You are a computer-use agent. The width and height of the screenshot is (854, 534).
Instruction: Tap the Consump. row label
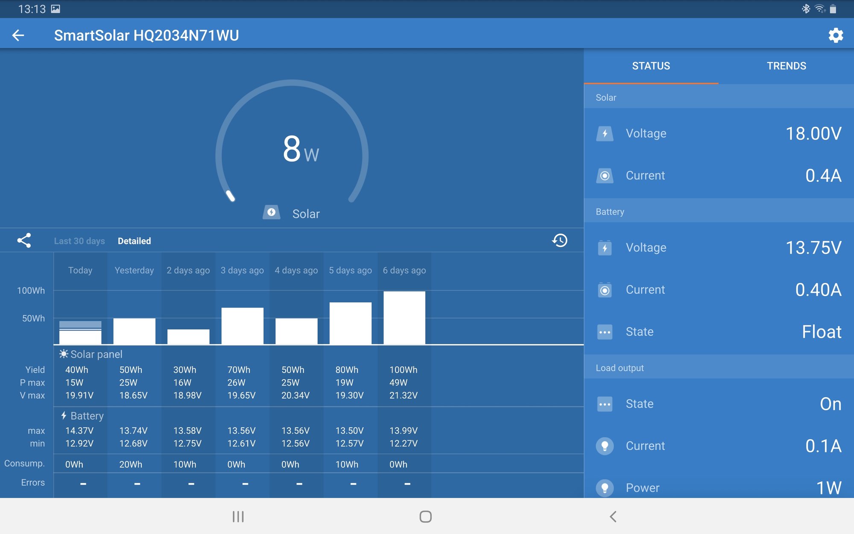[24, 464]
